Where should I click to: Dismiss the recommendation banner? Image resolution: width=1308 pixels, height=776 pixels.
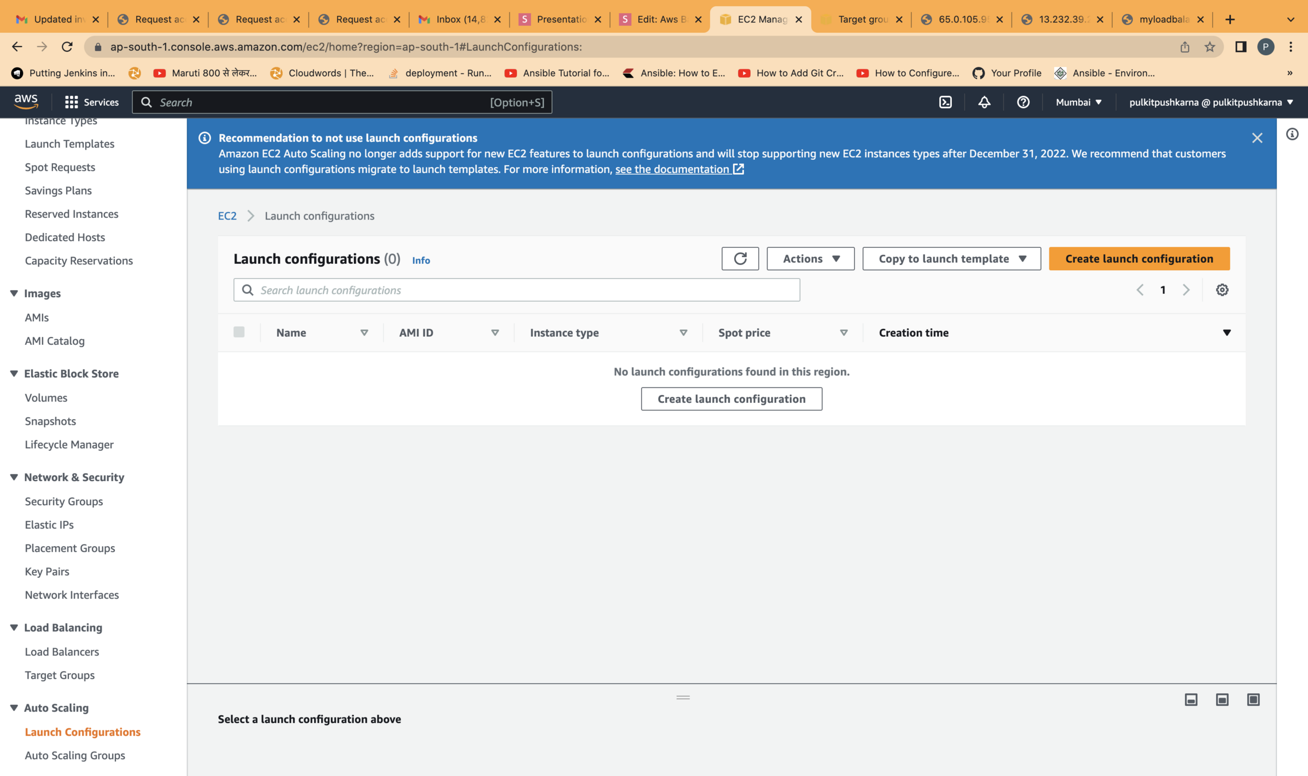[1257, 138]
